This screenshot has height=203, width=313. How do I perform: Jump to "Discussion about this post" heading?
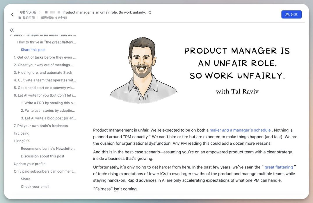coord(42,156)
